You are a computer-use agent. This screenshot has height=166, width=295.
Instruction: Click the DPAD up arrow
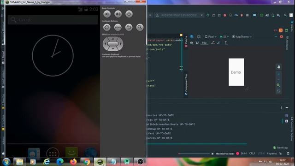point(113,39)
